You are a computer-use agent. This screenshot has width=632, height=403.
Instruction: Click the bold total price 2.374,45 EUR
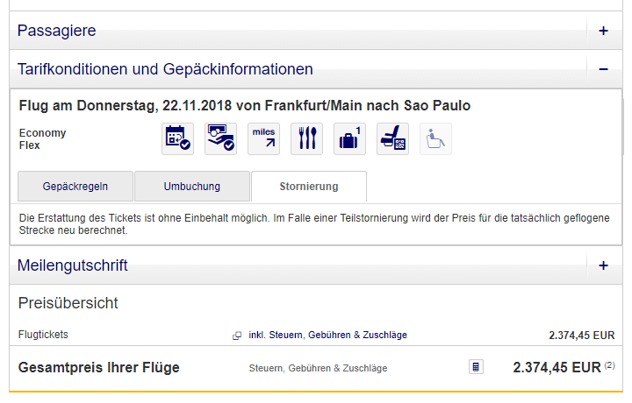[x=557, y=368]
